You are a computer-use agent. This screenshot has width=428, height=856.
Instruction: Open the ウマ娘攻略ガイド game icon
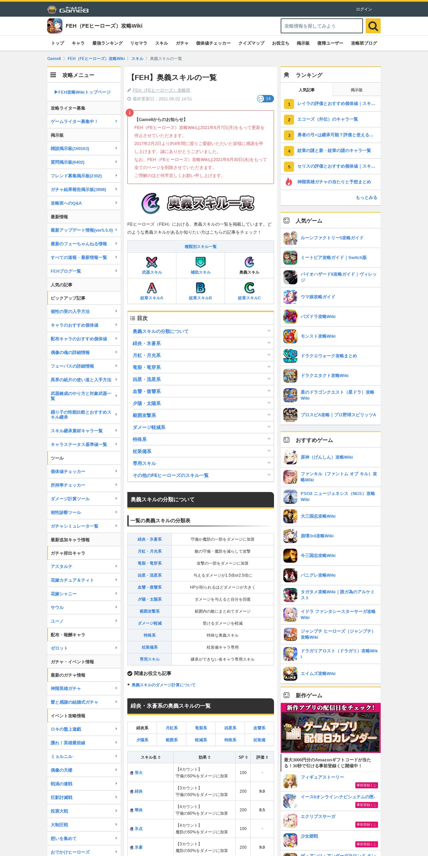tap(290, 297)
